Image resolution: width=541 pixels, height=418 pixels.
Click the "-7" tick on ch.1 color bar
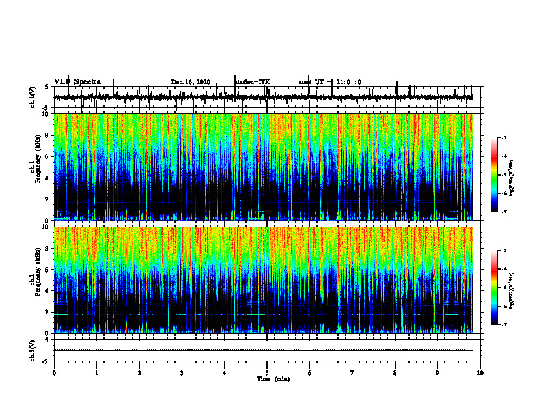pyautogui.click(x=504, y=212)
